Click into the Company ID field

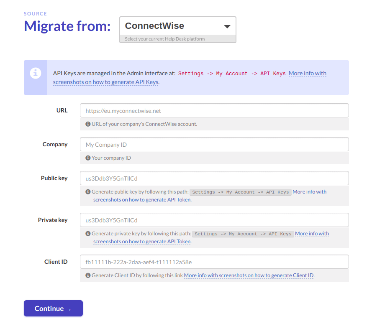214,144
